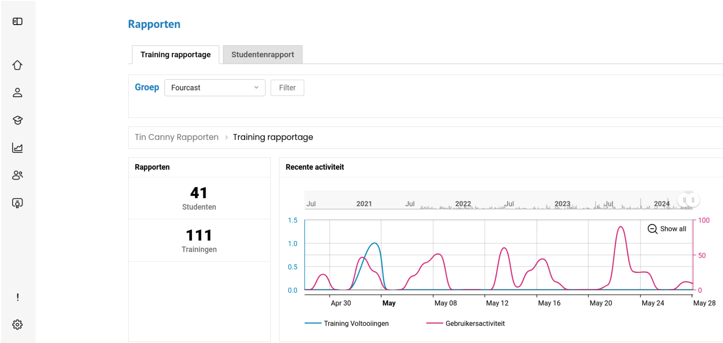Click the Filter button
The width and height of the screenshot is (723, 343).
(x=287, y=88)
